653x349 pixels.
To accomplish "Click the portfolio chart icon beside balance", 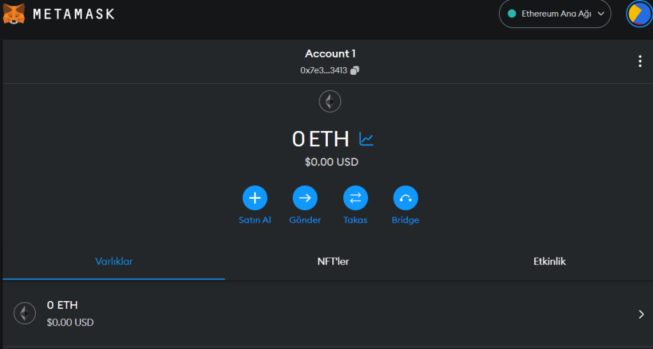I will 366,138.
